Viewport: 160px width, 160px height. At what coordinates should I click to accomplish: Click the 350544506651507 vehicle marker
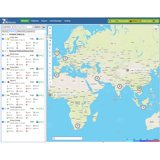tap(50, 95)
